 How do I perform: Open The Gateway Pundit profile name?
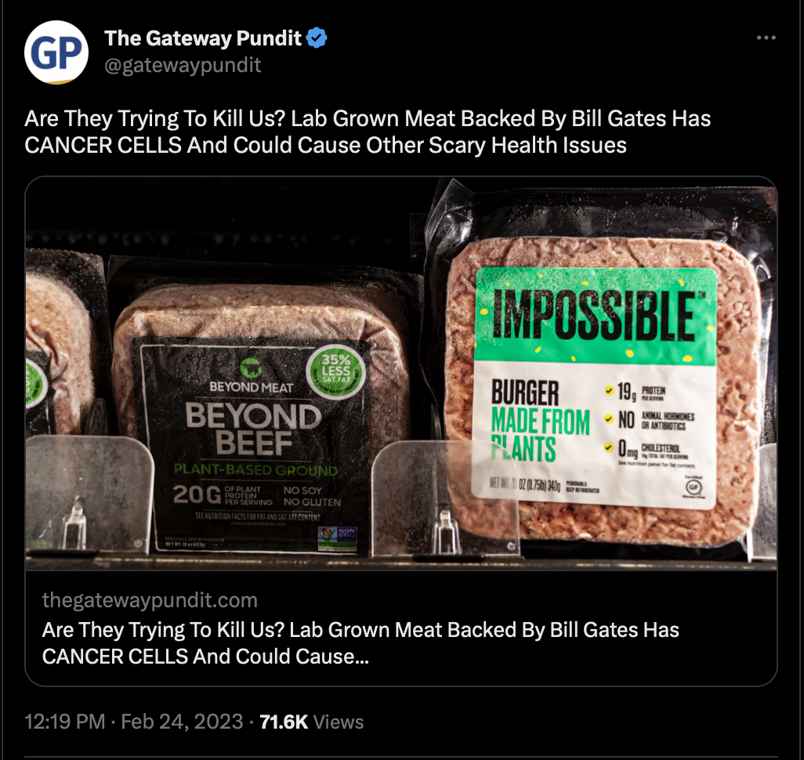tap(203, 38)
